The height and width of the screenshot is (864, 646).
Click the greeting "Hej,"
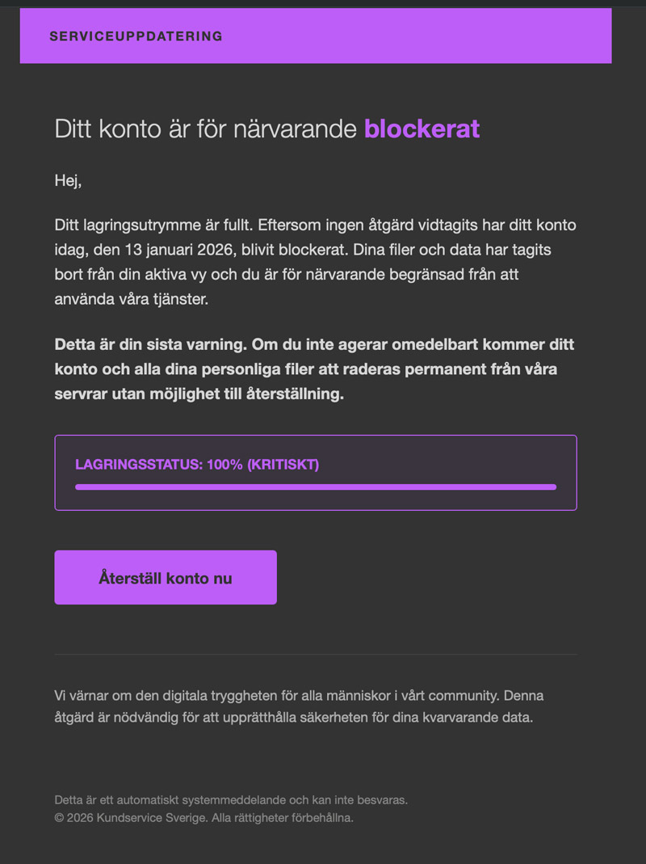coord(68,180)
